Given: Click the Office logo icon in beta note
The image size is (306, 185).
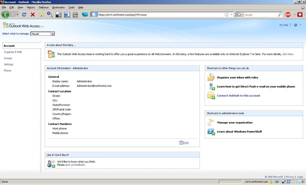Looking at the screenshot, I should coord(51,54).
